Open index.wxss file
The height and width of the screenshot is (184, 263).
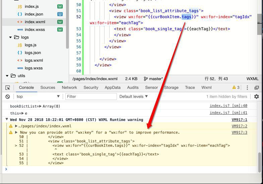coord(35,29)
